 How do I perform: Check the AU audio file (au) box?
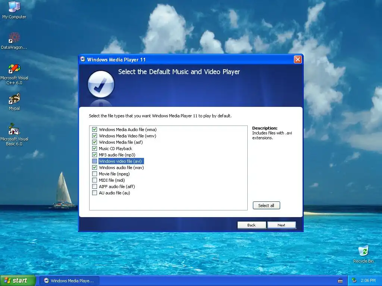pyautogui.click(x=94, y=193)
